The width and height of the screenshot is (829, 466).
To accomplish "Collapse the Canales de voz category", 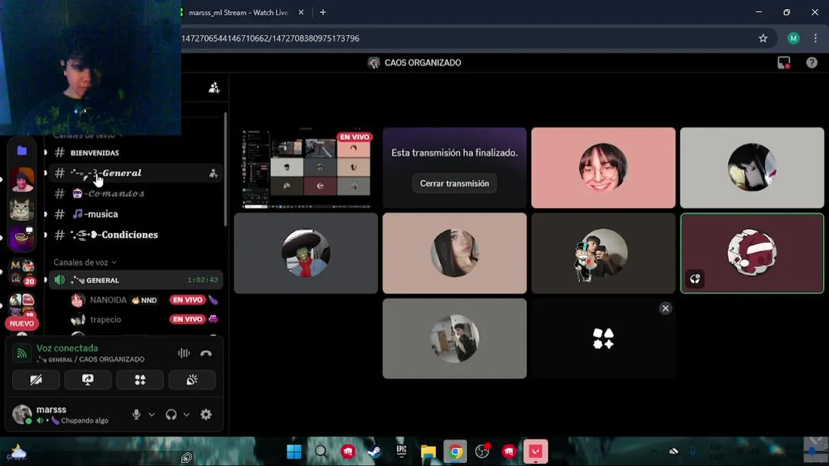I will 85,262.
